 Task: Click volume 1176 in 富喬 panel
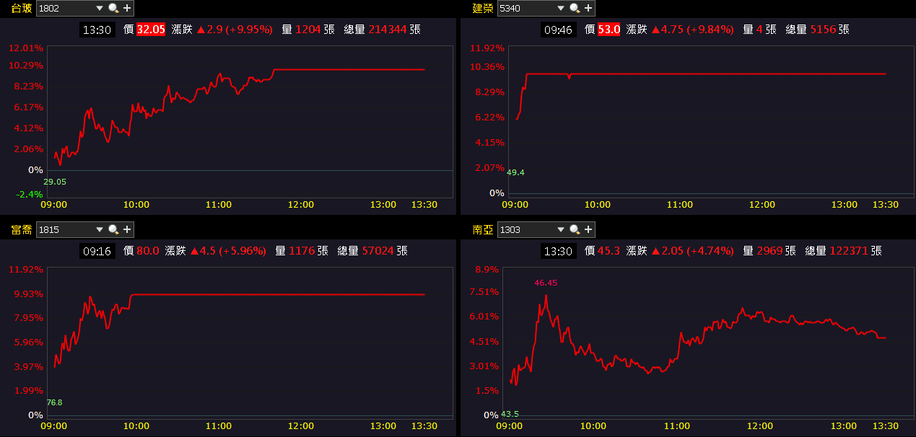(301, 251)
